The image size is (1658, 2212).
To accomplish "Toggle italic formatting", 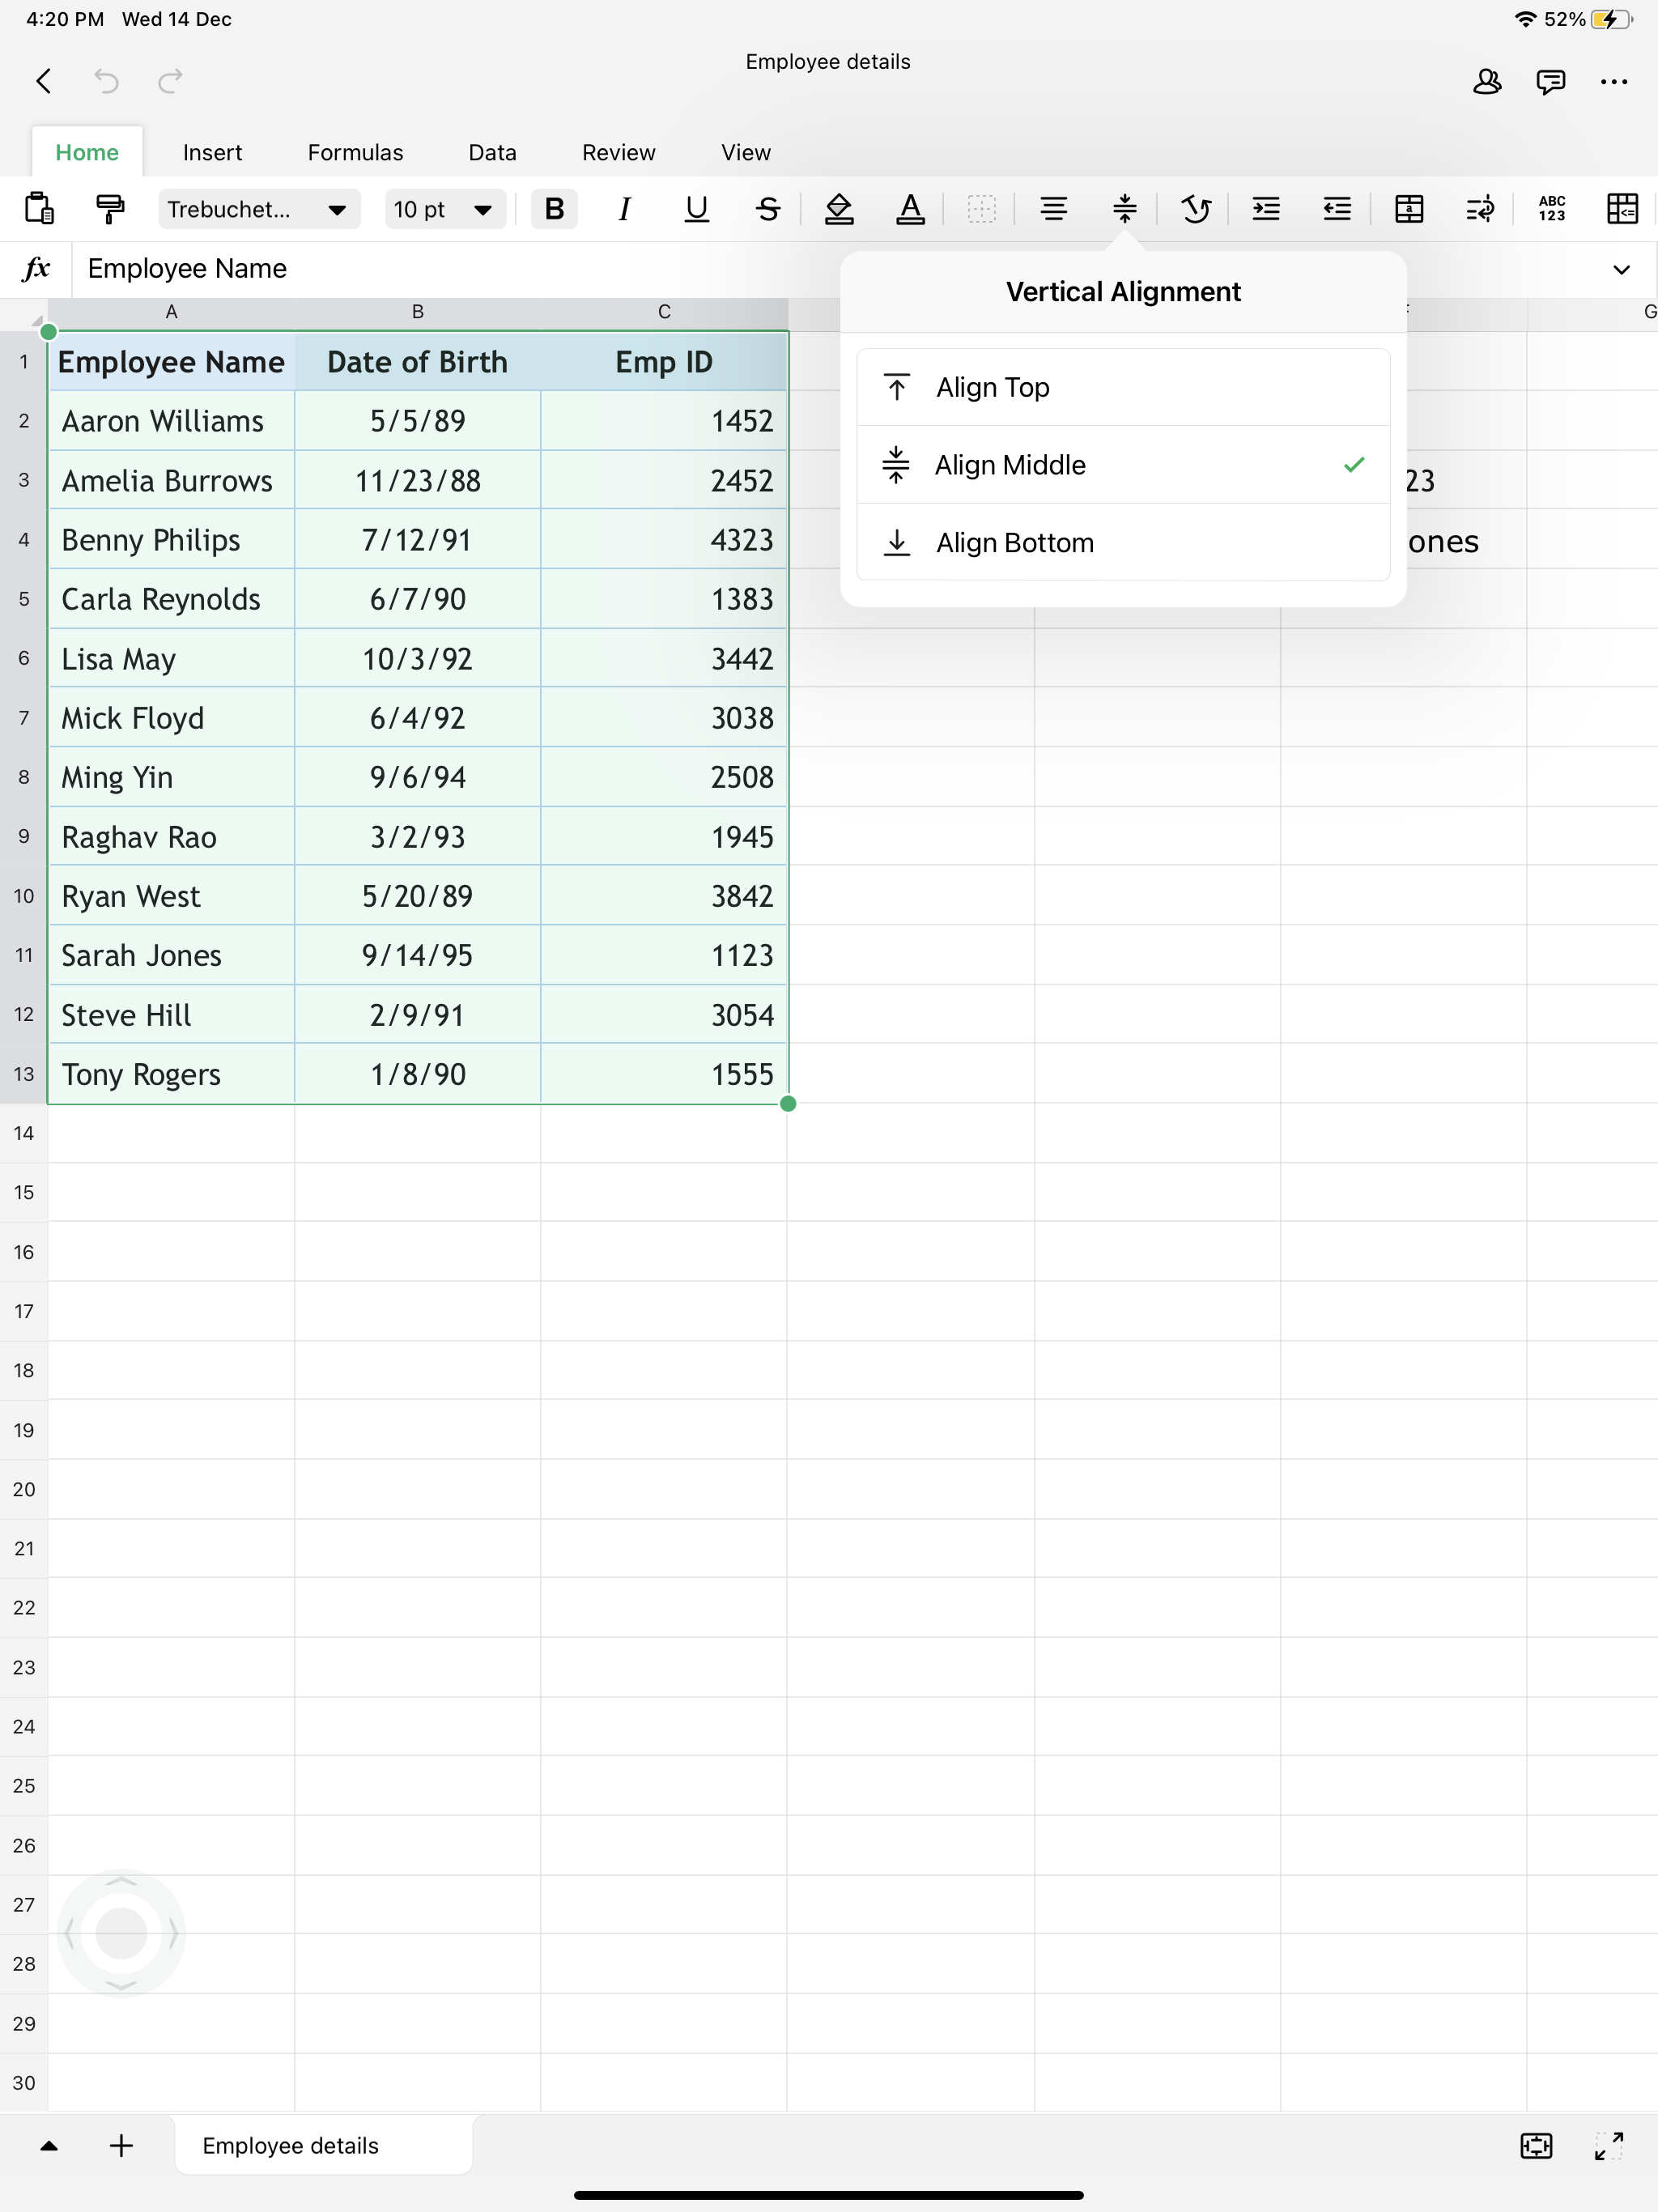I will point(625,209).
